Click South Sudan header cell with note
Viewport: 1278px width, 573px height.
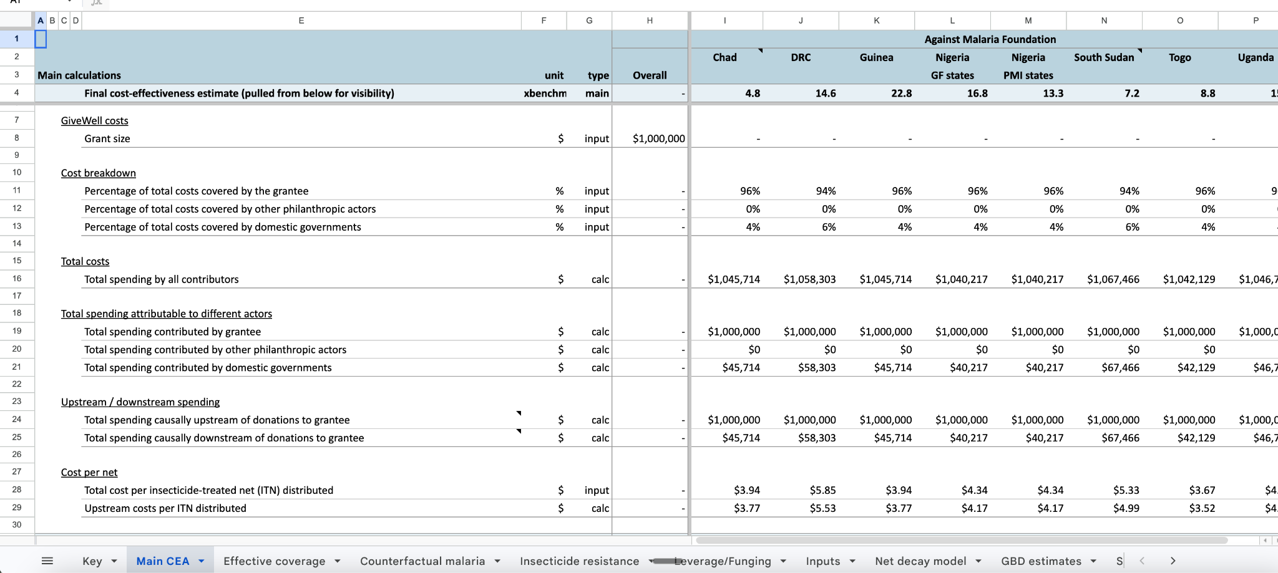tap(1104, 57)
